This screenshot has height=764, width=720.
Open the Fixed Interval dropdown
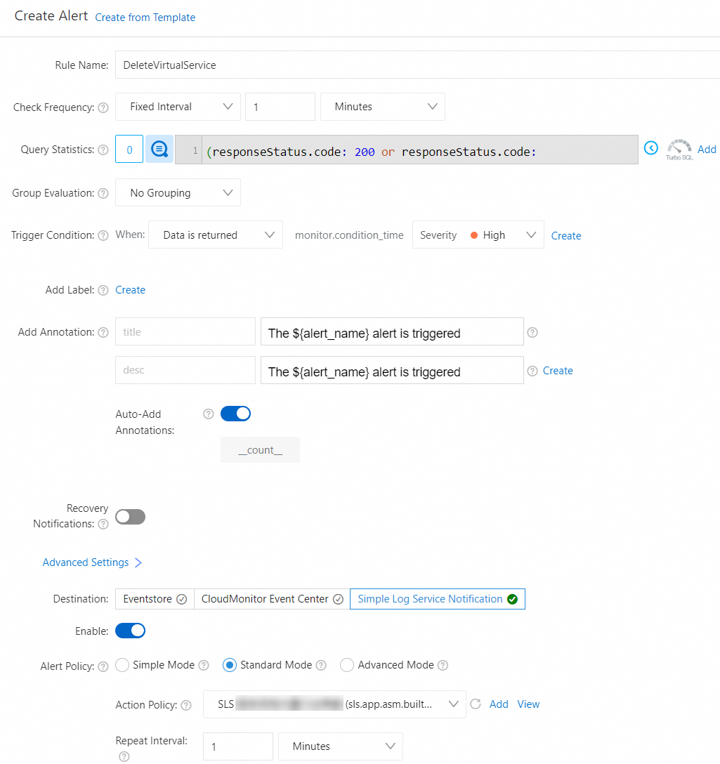(x=178, y=107)
